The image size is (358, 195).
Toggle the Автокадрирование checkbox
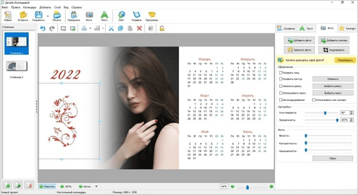[x=281, y=100]
